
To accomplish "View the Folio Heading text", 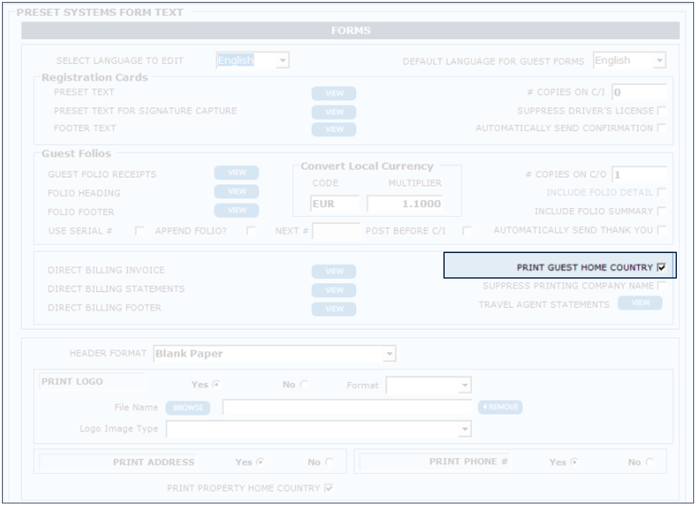I will pos(236,191).
